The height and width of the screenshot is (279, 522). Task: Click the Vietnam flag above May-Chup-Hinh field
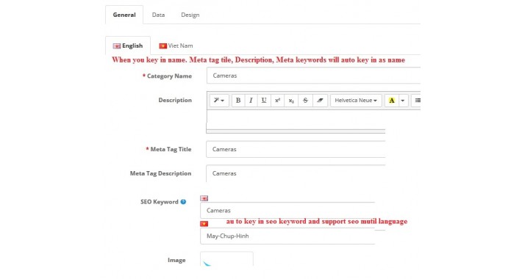204,224
